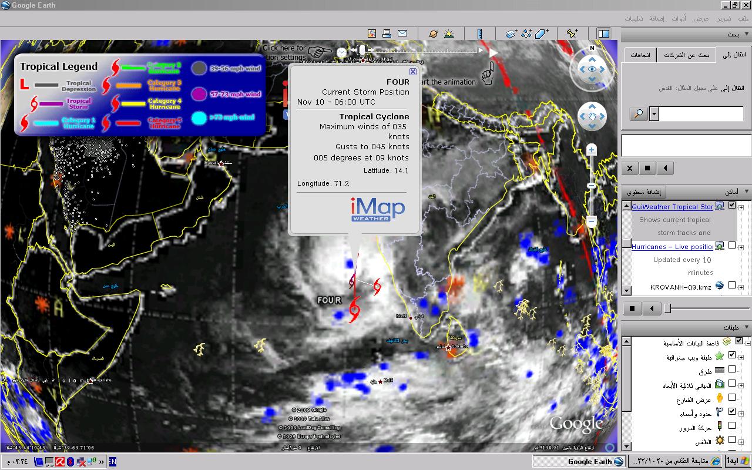Collapse the Primary Database layers node
Screen dimensions: 752x470
[x=748, y=343]
